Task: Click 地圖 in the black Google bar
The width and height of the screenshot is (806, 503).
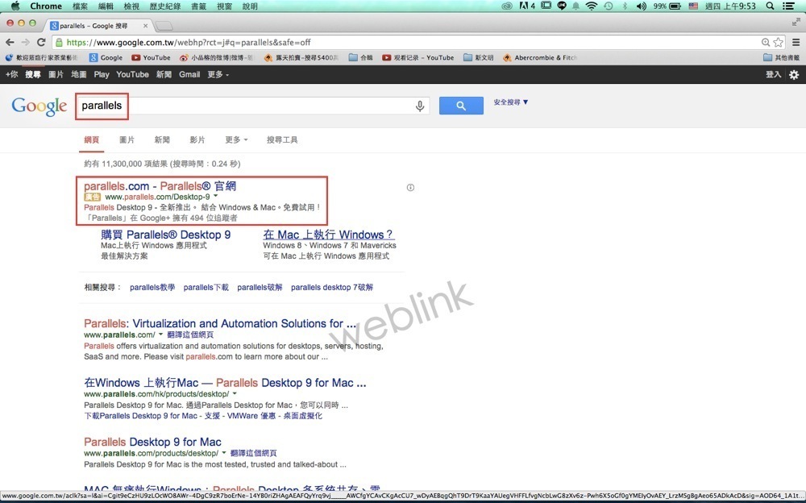Action: click(79, 75)
